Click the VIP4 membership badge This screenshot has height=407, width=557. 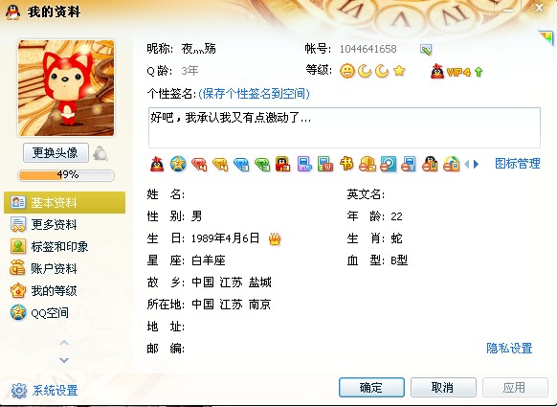click(x=457, y=72)
